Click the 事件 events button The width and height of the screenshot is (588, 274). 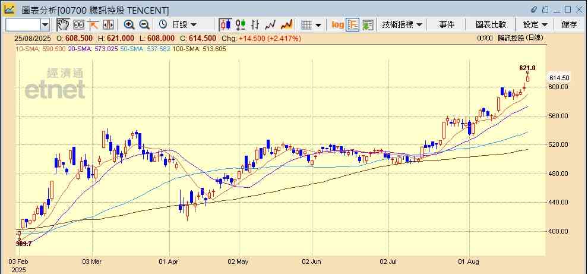[447, 25]
